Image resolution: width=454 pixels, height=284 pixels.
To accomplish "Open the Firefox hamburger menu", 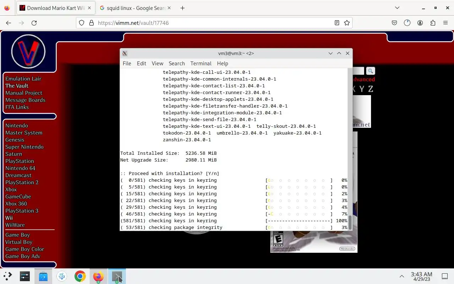I will click(x=445, y=23).
